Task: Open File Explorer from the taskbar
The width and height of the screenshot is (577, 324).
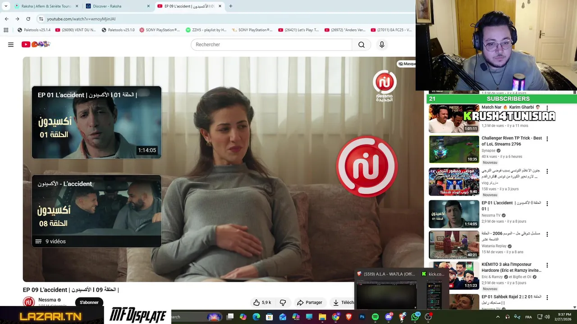Action: (x=322, y=317)
